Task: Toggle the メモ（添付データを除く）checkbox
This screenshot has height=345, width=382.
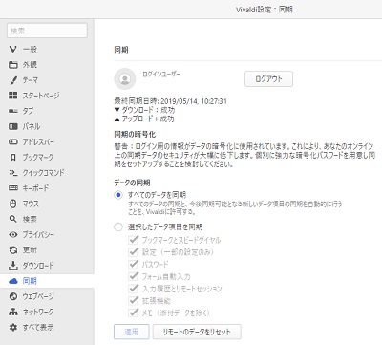Action: pos(133,313)
